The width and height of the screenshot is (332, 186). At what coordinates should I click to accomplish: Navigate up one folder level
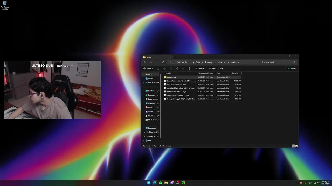pyautogui.click(x=157, y=62)
